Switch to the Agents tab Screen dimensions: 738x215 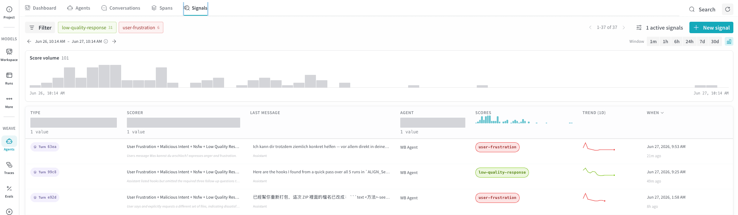pyautogui.click(x=79, y=8)
